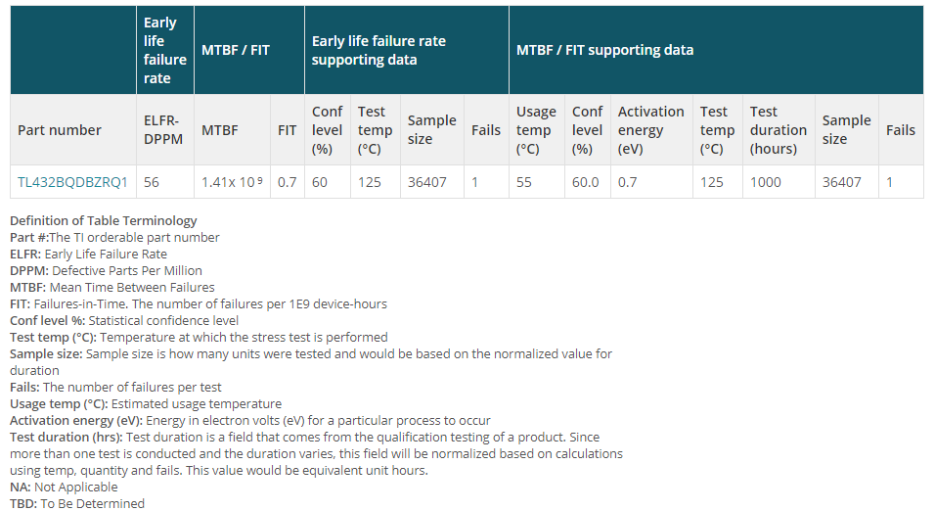The image size is (935, 511).
Task: Click the FIT: Failures-in-Time definition line
Action: pos(199,303)
